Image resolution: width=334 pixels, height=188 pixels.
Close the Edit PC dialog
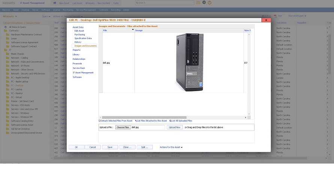(x=266, y=20)
